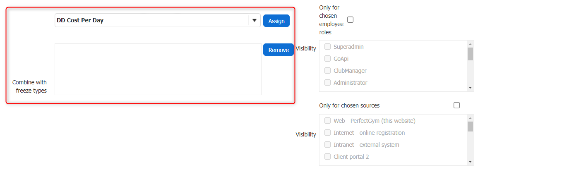This screenshot has height=172, width=562.
Task: Check Intranet - external system checkbox
Action: pyautogui.click(x=327, y=145)
